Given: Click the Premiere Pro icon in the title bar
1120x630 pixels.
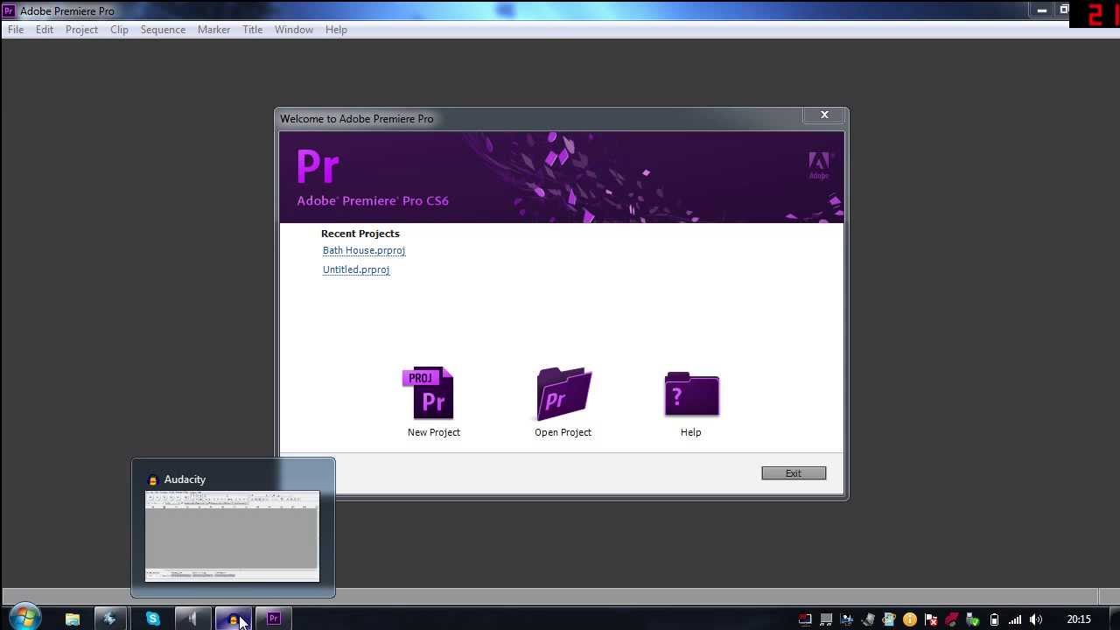Looking at the screenshot, I should 9,11.
